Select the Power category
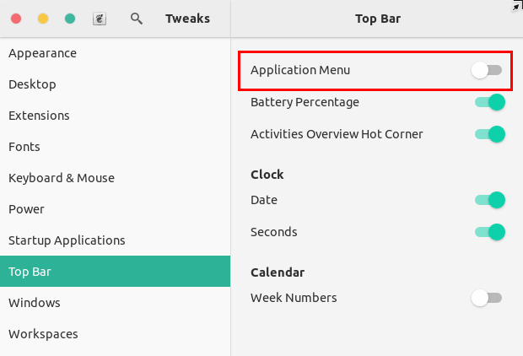Screen dimensions: 523x356 [26, 209]
